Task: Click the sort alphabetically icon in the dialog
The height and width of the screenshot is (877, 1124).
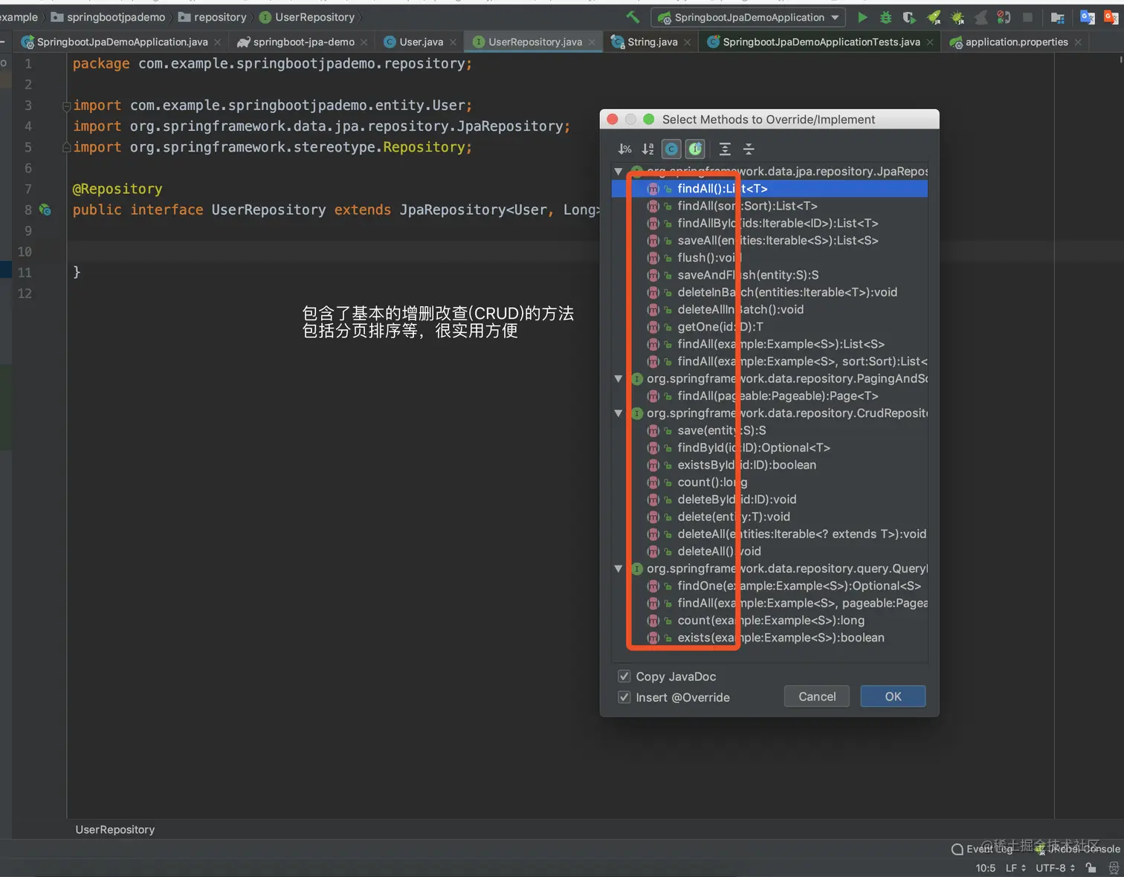Action: pos(648,149)
